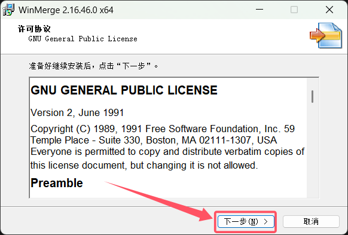Click the GNU GENERAL PUBLIC LICENSE heading
Viewport: 348px width, 235px height.
point(124,90)
